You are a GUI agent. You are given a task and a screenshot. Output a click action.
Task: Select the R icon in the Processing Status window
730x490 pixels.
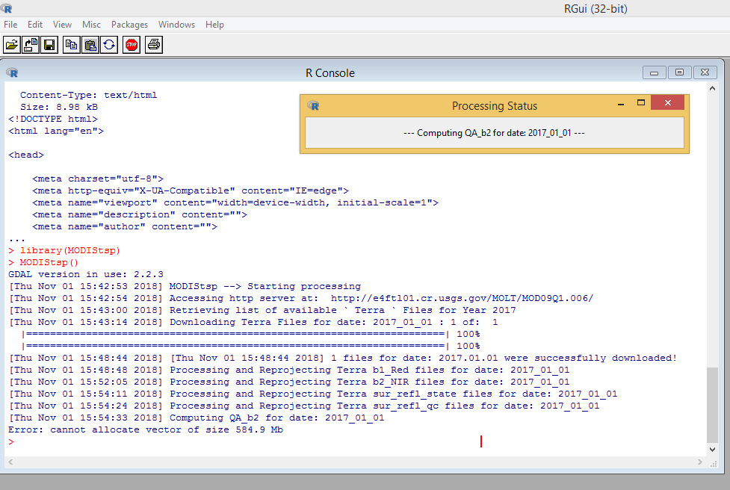point(312,105)
